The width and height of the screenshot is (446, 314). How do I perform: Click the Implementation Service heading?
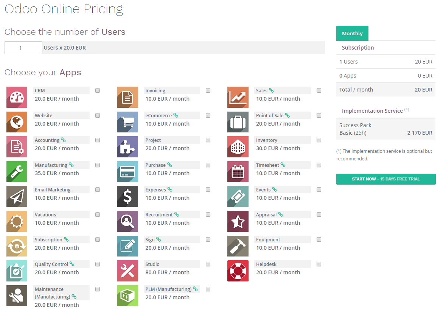point(372,110)
